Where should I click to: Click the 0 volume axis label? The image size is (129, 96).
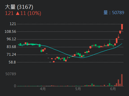(x=15, y=86)
